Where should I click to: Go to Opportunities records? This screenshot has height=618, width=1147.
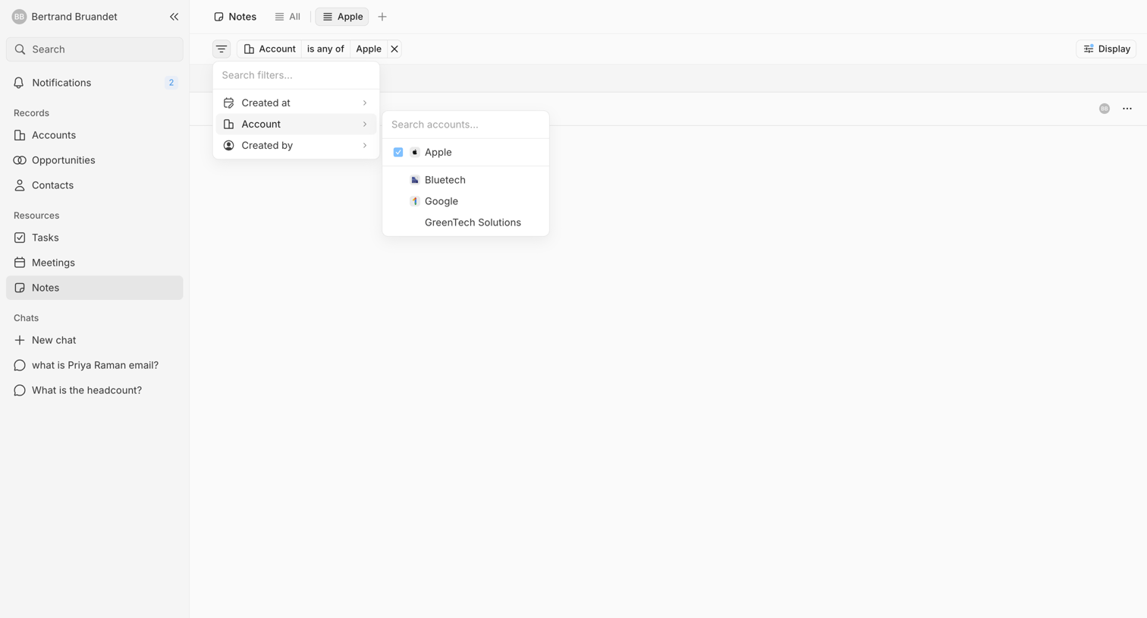pyautogui.click(x=95, y=160)
